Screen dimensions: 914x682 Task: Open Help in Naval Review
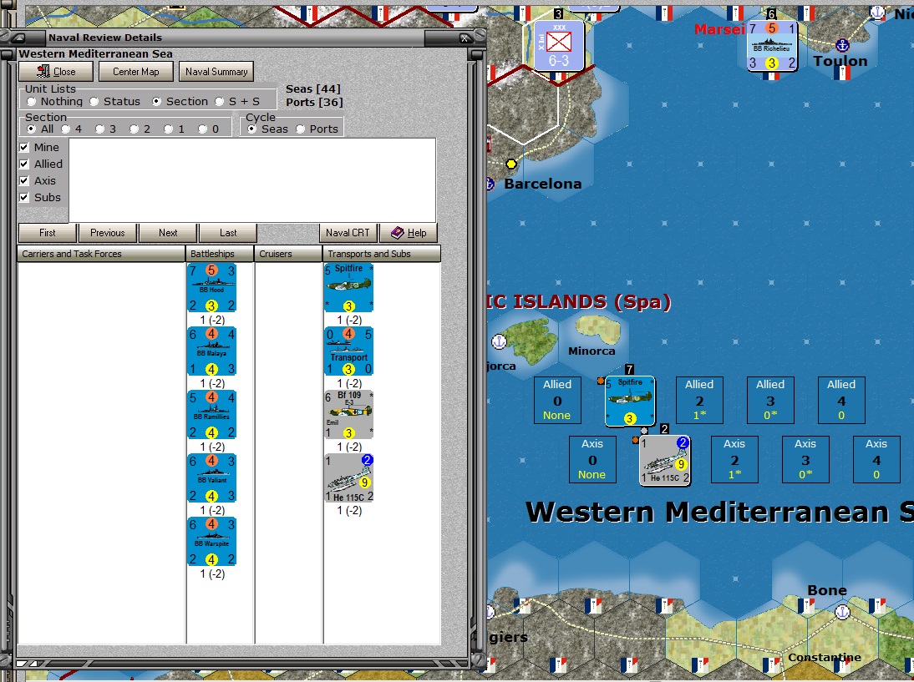coord(409,233)
